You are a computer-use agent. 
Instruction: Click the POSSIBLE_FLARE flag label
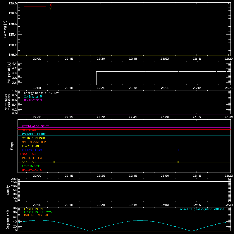pyautogui.click(x=34, y=134)
